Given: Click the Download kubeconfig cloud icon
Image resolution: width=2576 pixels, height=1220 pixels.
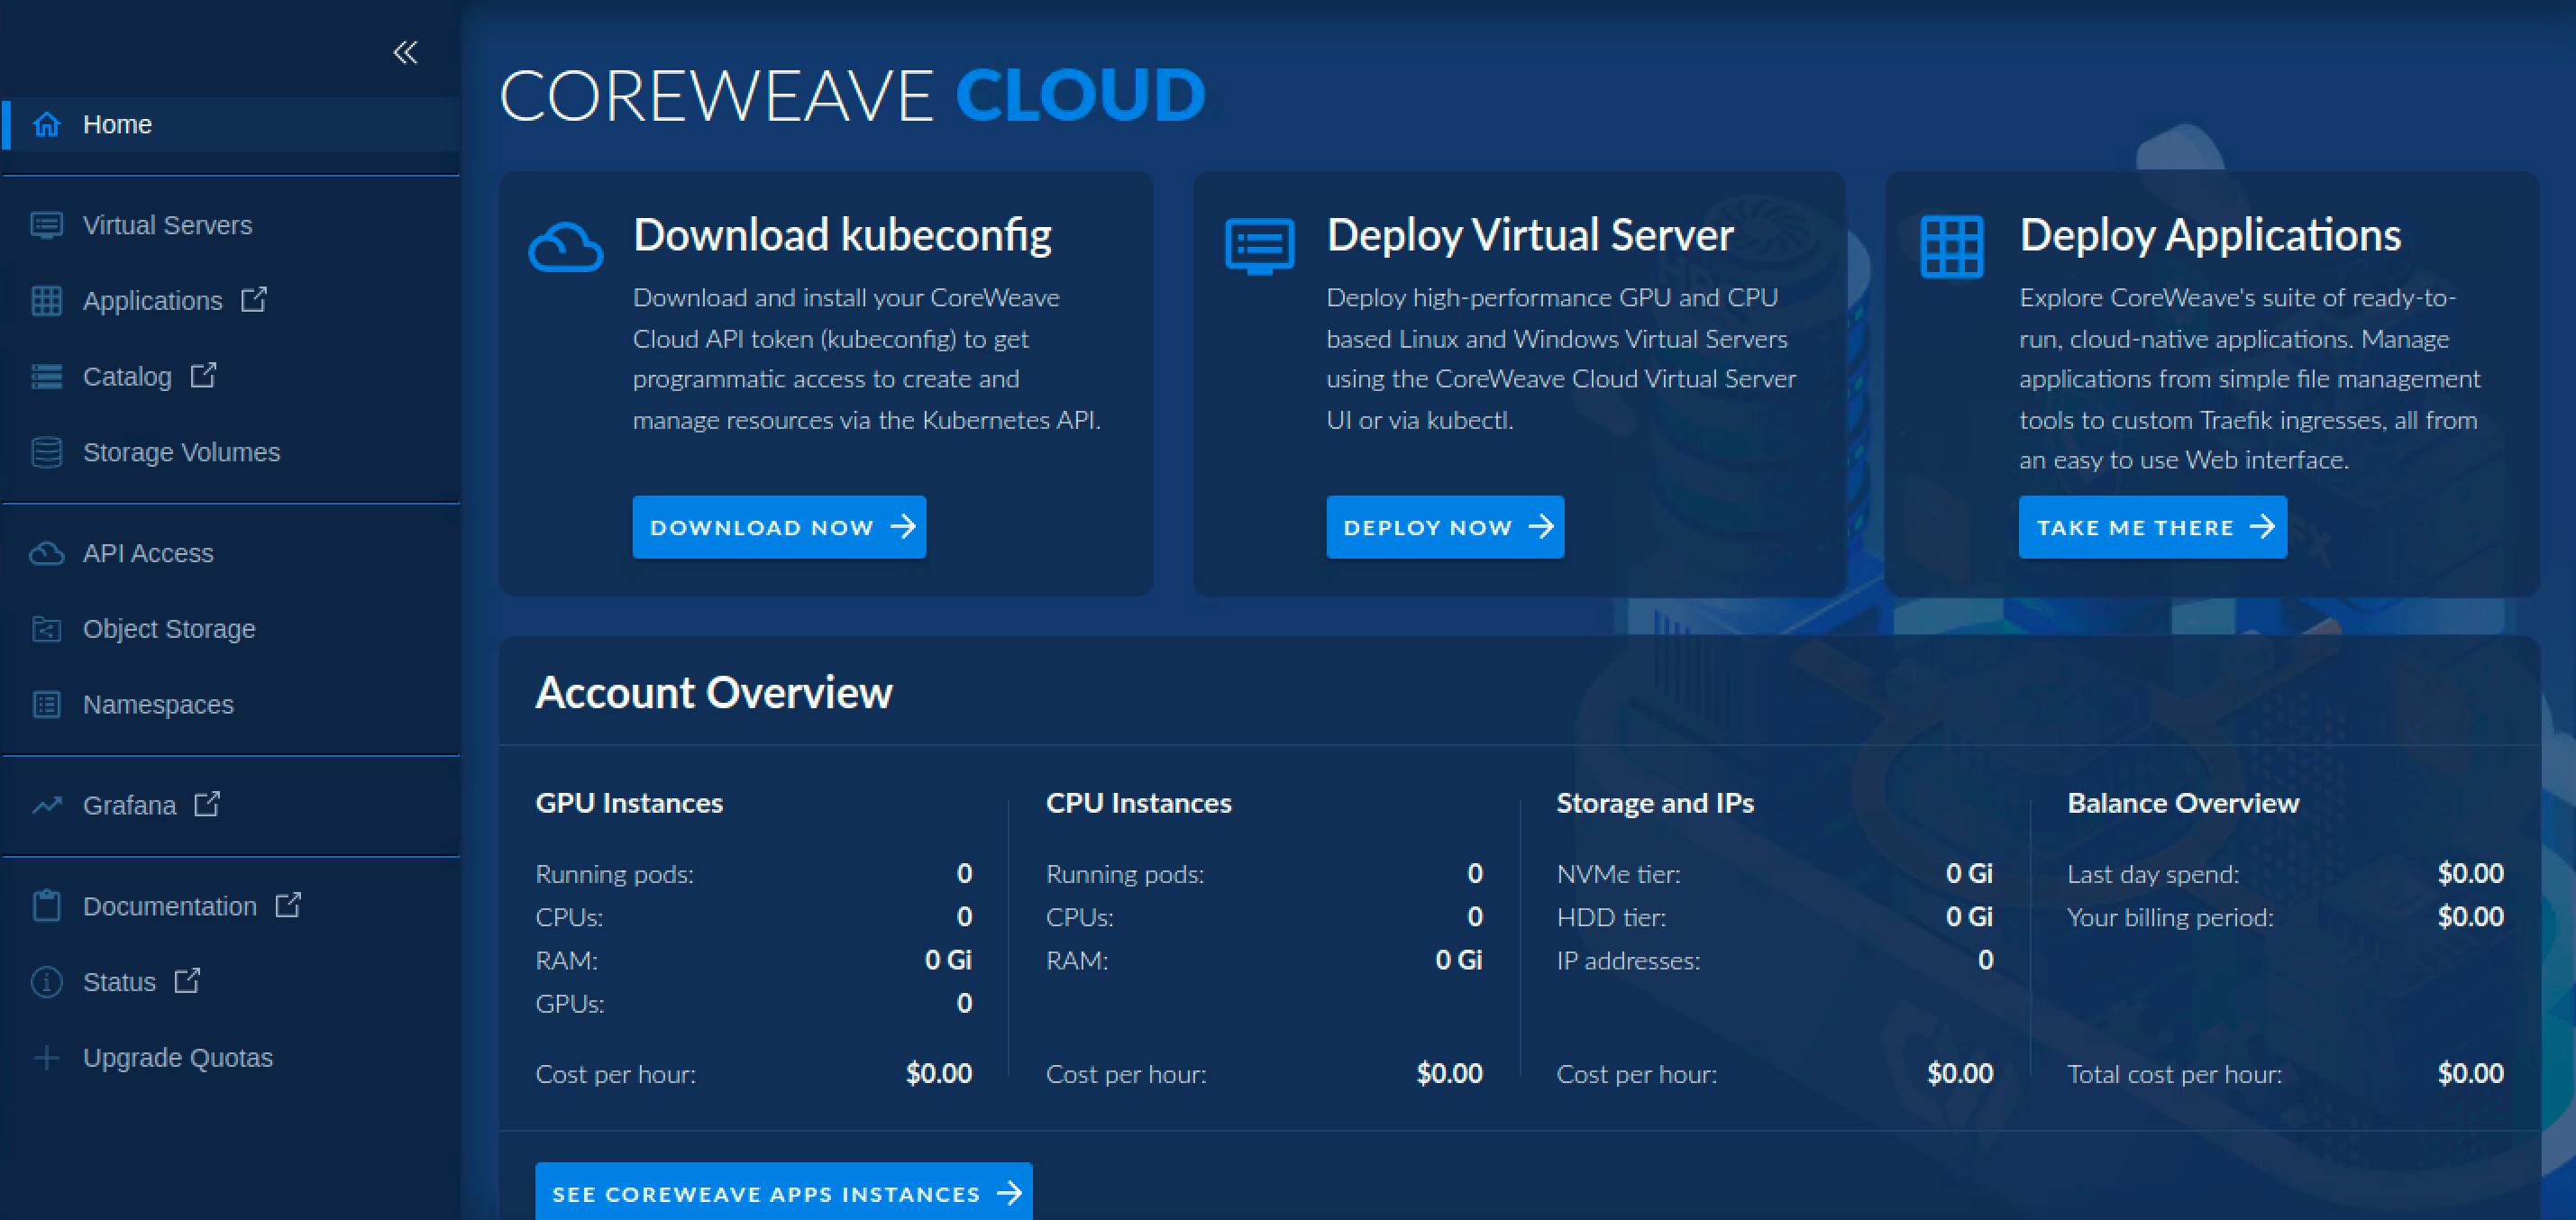Looking at the screenshot, I should coord(566,247).
